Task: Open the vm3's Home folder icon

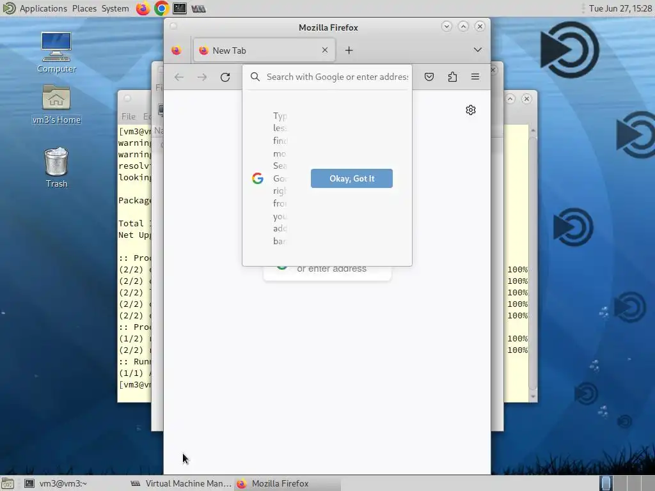Action: (56, 104)
